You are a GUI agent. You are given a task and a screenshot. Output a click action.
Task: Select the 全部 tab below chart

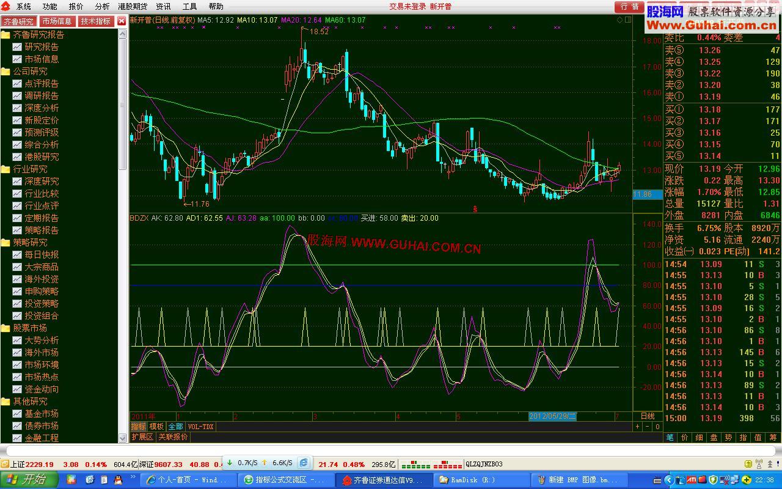(x=175, y=427)
